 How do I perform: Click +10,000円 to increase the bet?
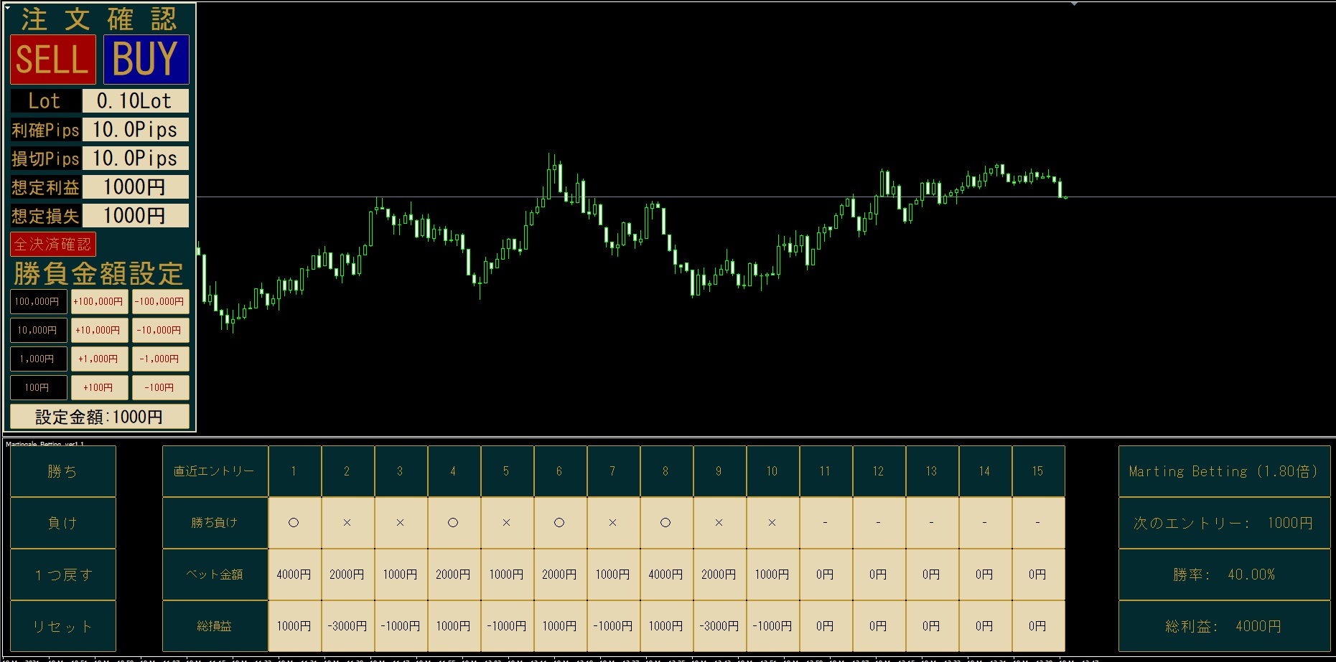[99, 330]
